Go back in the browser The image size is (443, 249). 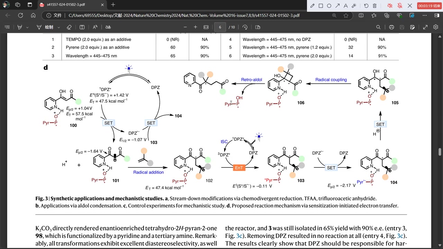(8, 15)
